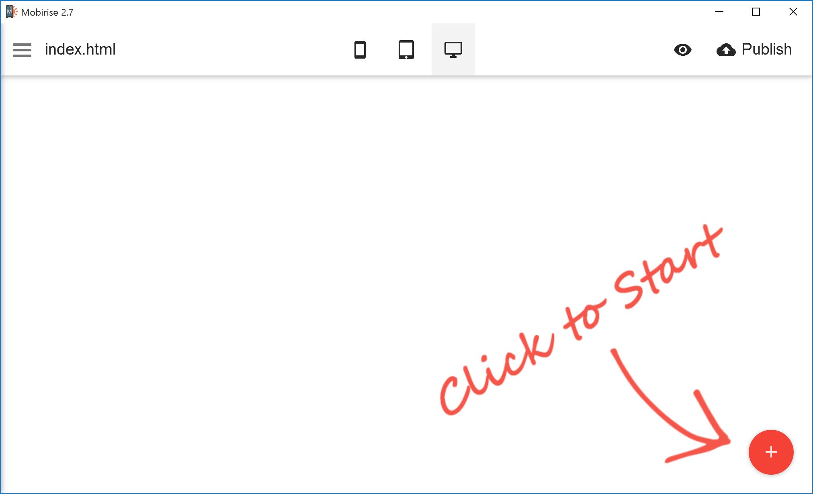The image size is (813, 494).
Task: Click the Mobirise logo icon
Action: pyautogui.click(x=10, y=11)
